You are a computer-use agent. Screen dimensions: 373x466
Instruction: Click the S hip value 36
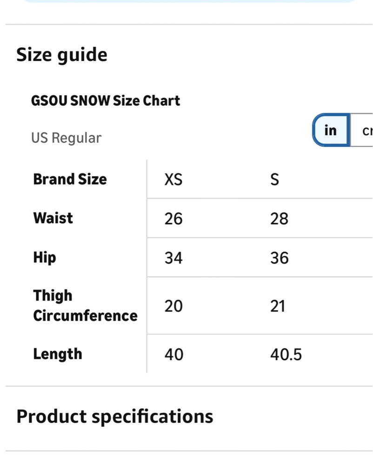click(x=279, y=258)
